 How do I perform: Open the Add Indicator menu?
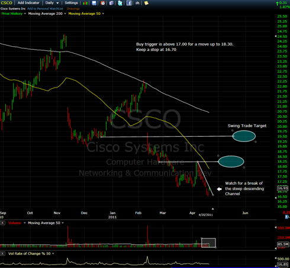click(x=28, y=3)
